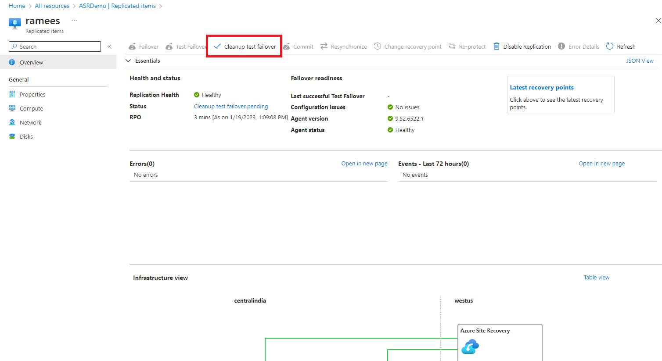This screenshot has height=361, width=662.
Task: Click the ramees replicated item cube icon
Action: pos(15,23)
